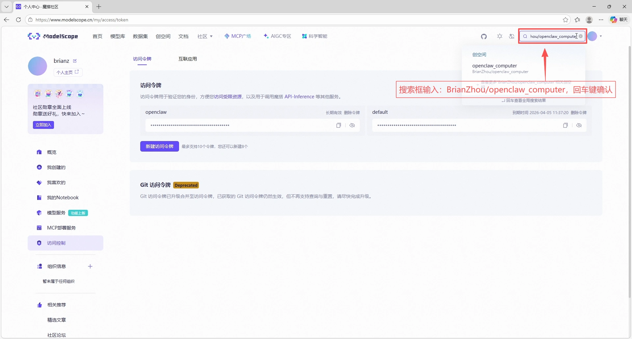This screenshot has height=339, width=632.
Task: Reveal the openclaw token value
Action: [352, 125]
